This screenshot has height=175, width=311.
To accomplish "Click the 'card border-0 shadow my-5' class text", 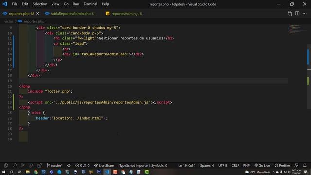I will 89,28.
